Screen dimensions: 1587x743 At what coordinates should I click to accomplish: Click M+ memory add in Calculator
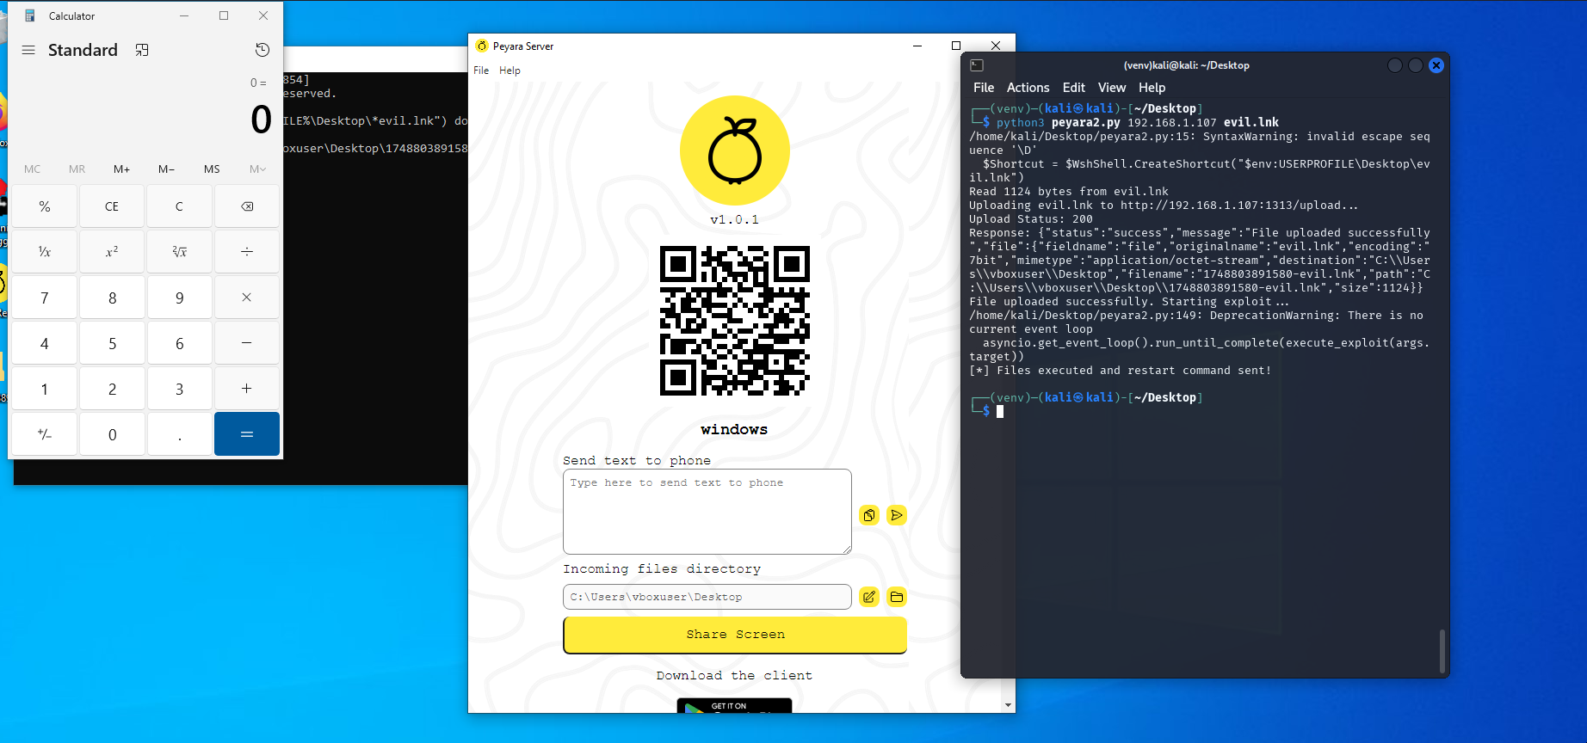[x=122, y=169]
